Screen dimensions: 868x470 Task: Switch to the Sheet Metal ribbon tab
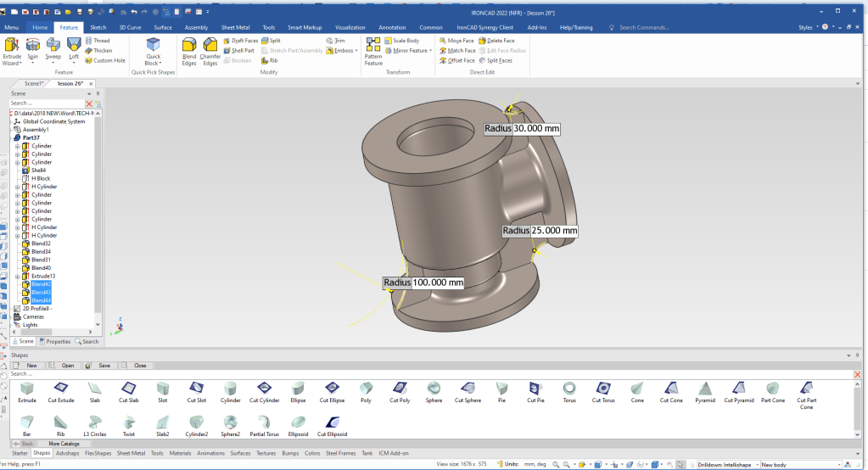click(234, 27)
